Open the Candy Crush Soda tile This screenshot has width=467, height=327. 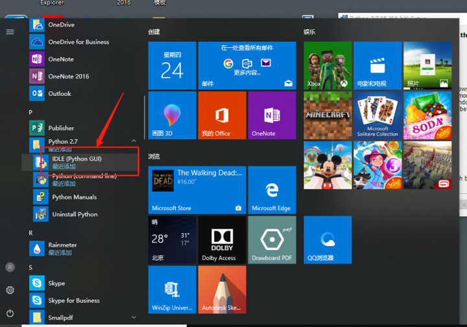click(427, 115)
